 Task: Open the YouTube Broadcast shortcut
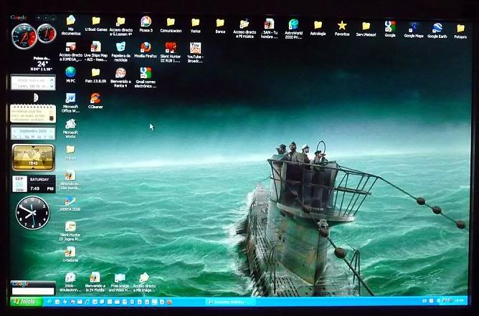[195, 52]
